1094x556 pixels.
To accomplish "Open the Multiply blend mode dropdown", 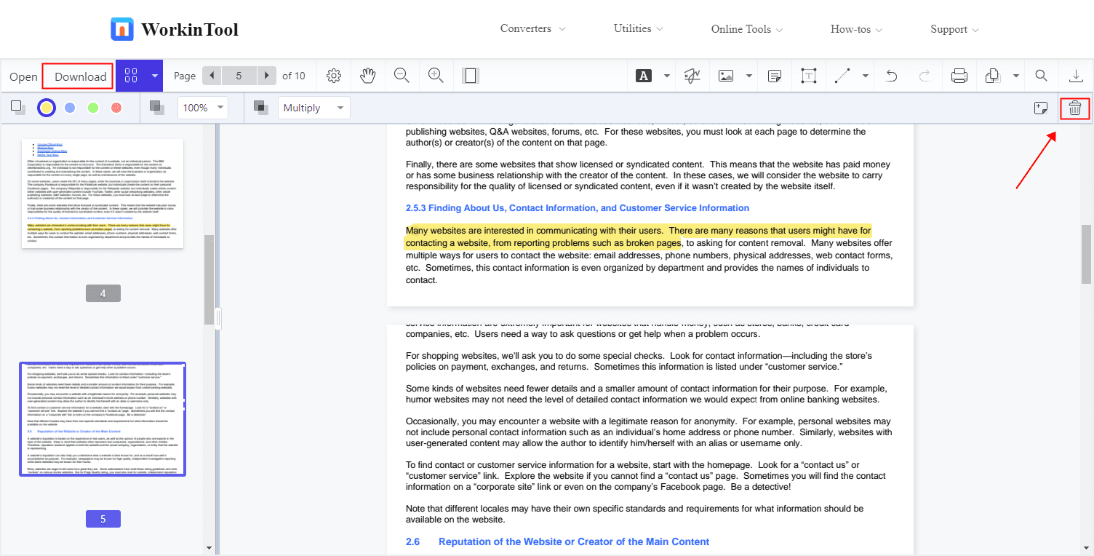I will (314, 108).
